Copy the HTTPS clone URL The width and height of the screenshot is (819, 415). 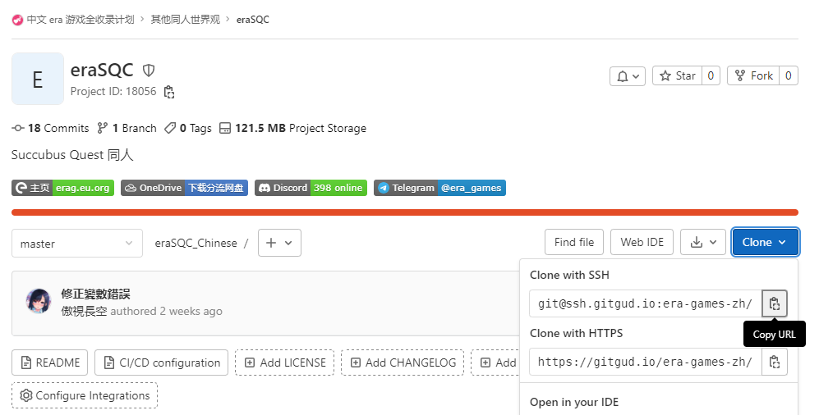pos(774,362)
